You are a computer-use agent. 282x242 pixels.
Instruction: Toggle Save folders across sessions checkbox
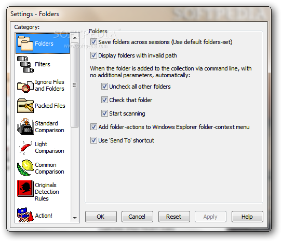pos(93,42)
